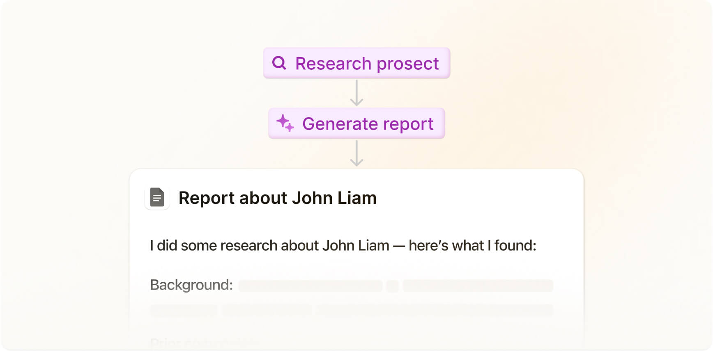Click the short left placeholder on second row
Viewport: 713px width, 352px height.
coord(184,310)
